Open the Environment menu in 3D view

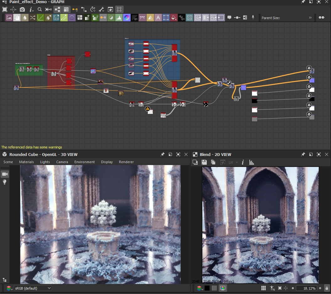pyautogui.click(x=84, y=162)
